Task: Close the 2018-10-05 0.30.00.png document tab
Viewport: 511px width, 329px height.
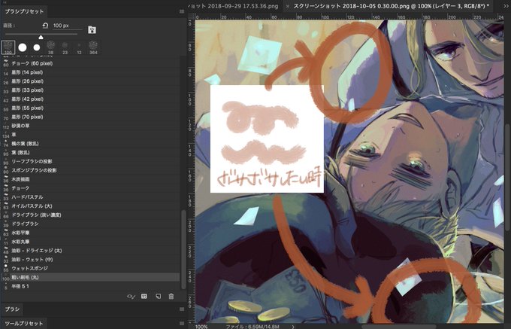Action: (287, 6)
